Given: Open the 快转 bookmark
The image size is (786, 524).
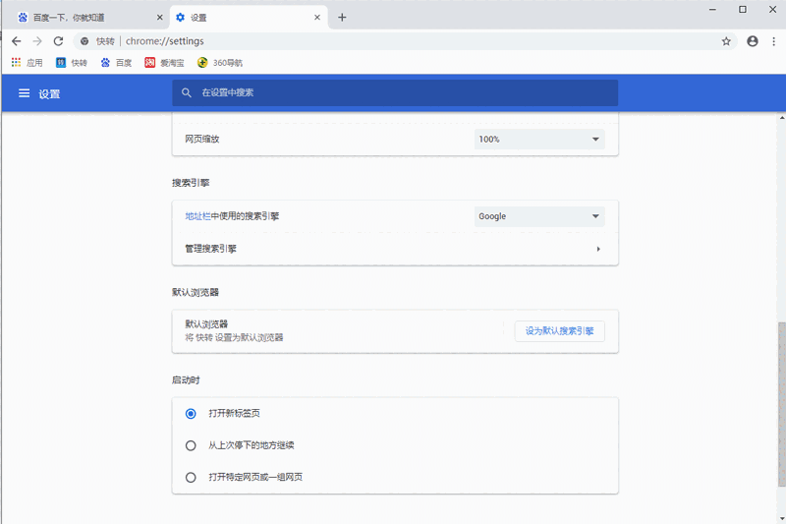Looking at the screenshot, I should [72, 63].
